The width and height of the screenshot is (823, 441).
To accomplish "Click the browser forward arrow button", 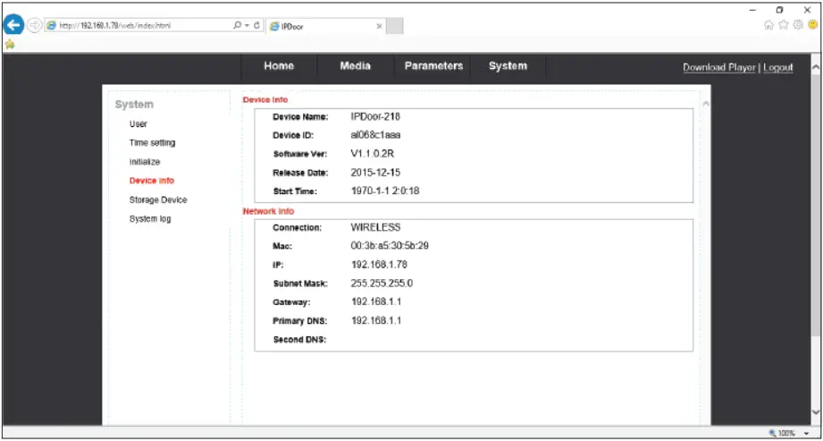I will (x=34, y=25).
